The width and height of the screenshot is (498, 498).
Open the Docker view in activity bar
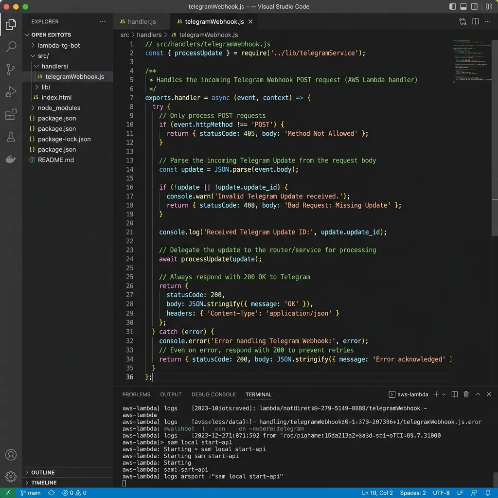(11, 159)
